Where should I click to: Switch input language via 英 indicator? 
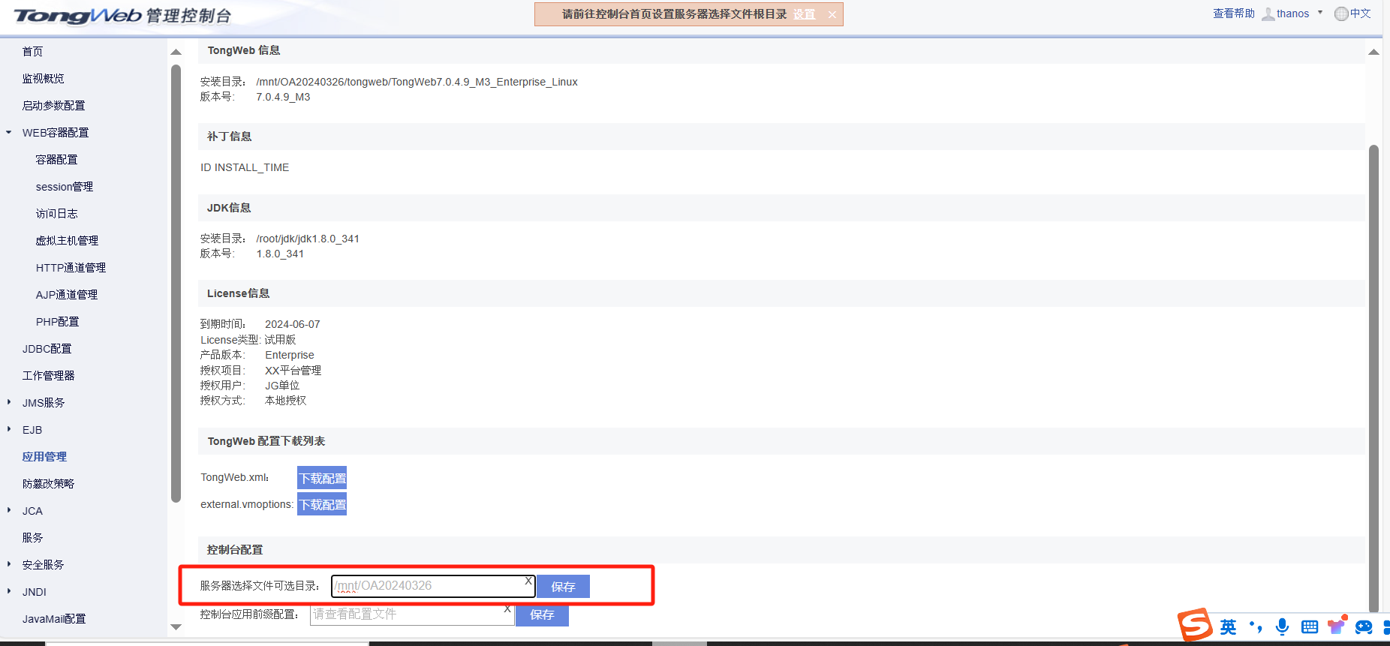[1228, 626]
